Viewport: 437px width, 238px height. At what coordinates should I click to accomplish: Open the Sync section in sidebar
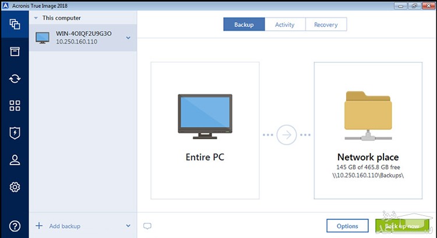15,79
